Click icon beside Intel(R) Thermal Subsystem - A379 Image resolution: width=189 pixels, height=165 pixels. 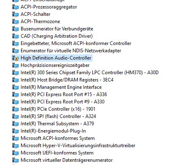(x=15, y=124)
